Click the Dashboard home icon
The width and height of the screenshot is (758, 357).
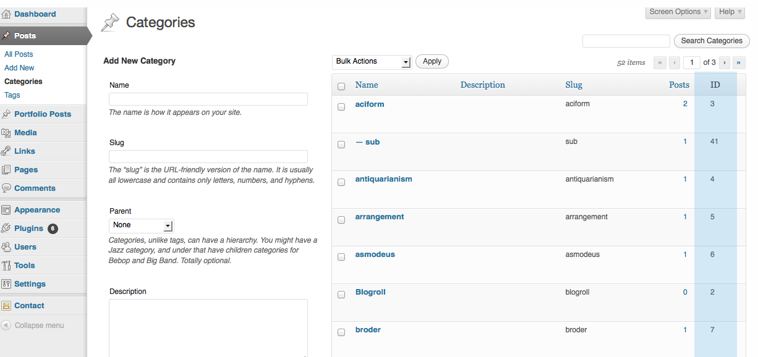tap(6, 14)
